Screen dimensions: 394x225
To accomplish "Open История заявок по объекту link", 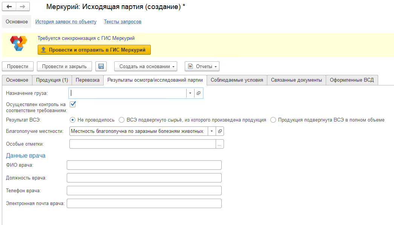I will (66, 22).
